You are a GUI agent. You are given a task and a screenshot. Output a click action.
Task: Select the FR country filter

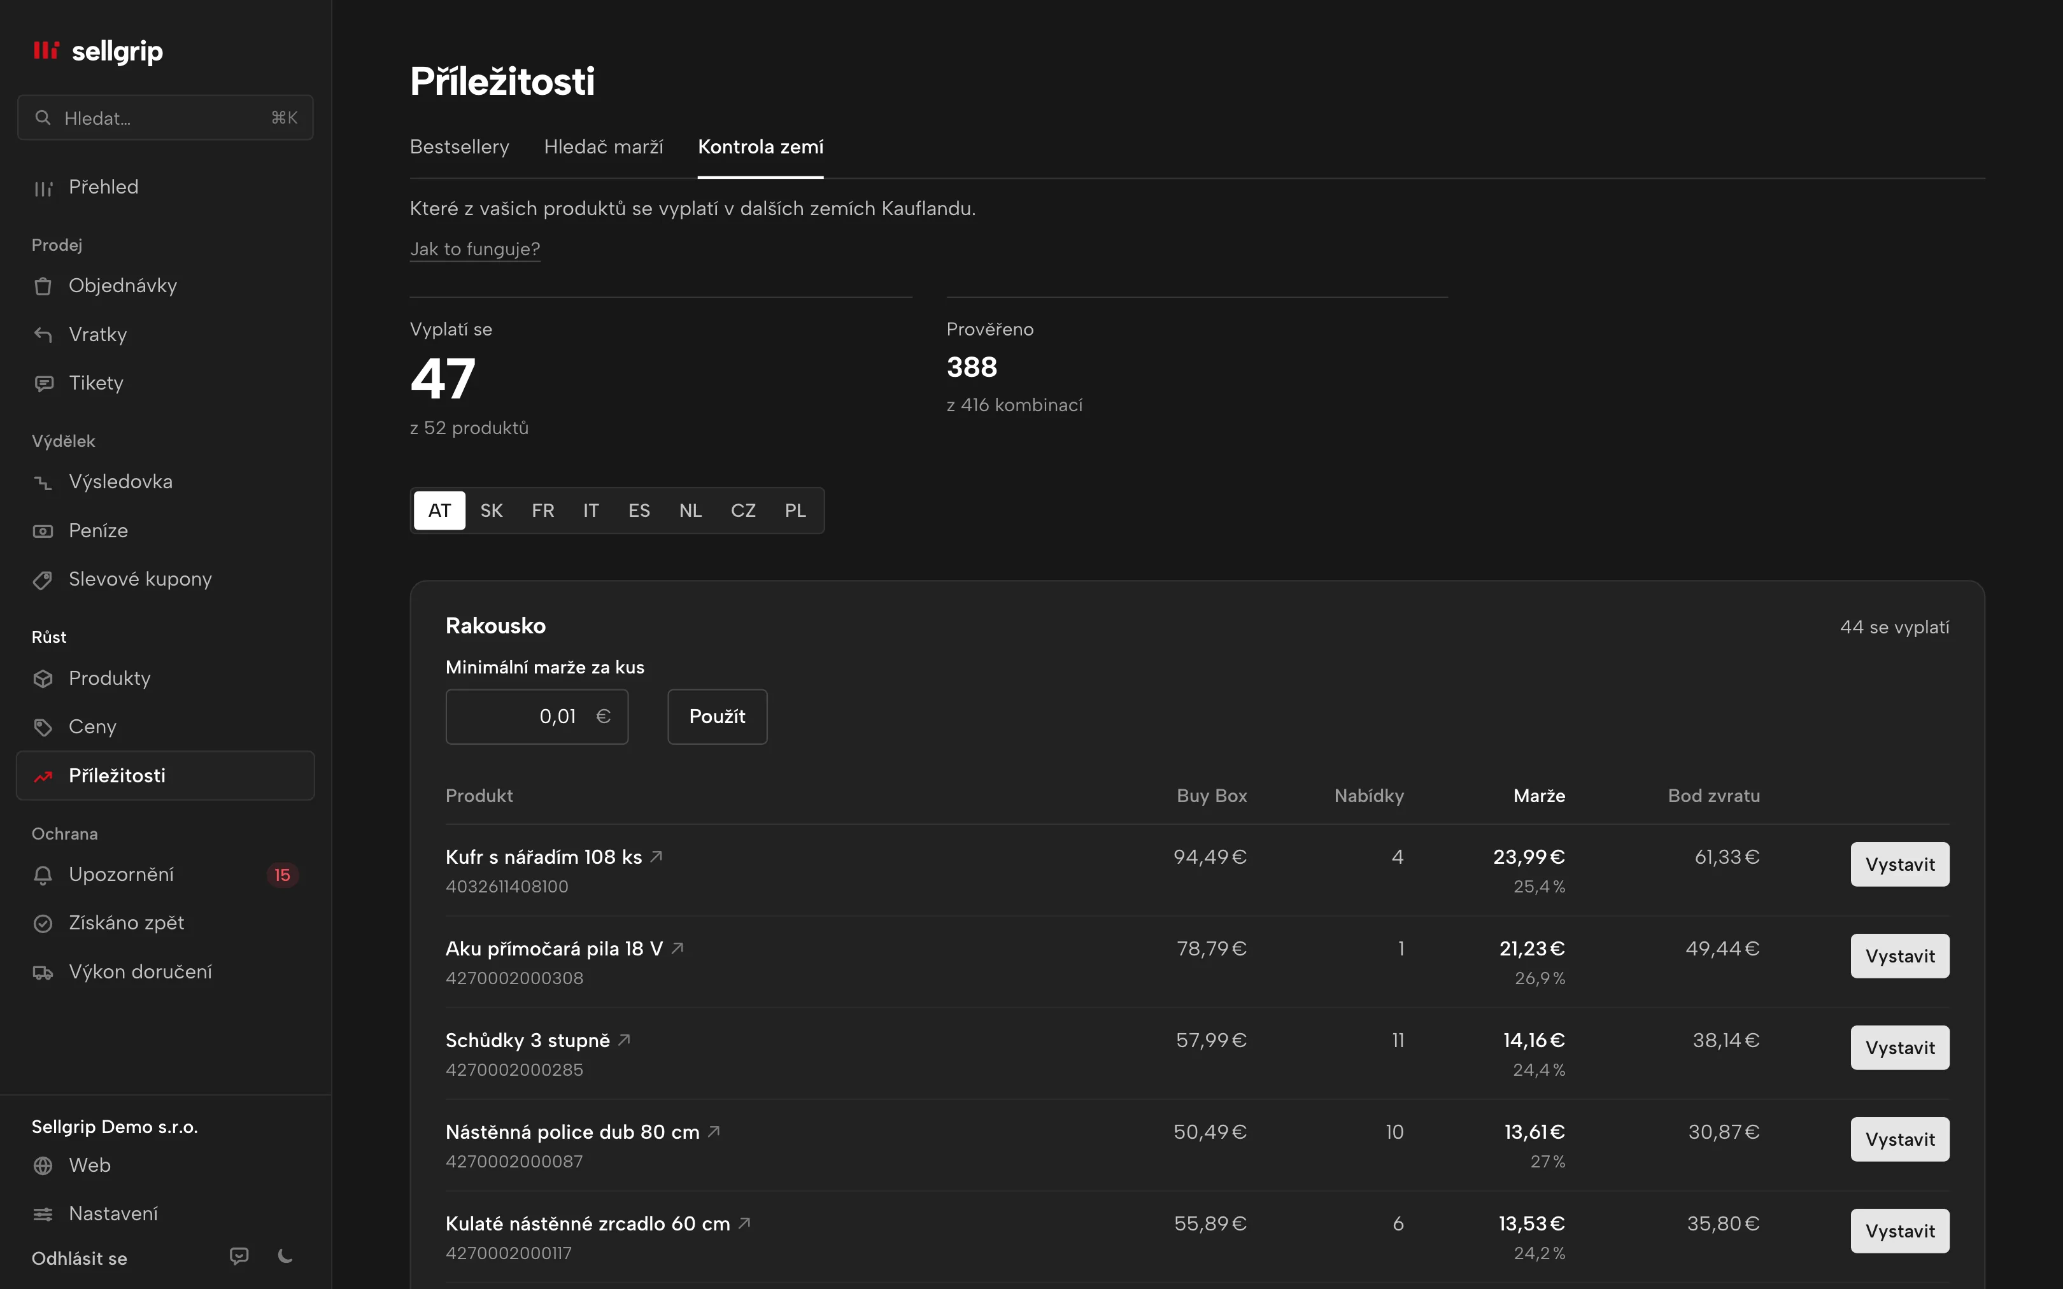[x=543, y=511]
